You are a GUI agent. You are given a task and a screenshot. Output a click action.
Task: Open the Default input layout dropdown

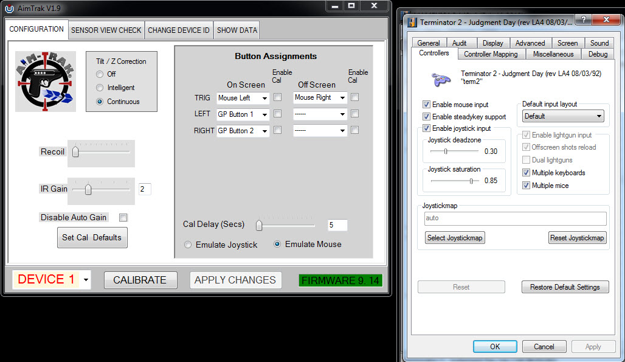pos(563,116)
